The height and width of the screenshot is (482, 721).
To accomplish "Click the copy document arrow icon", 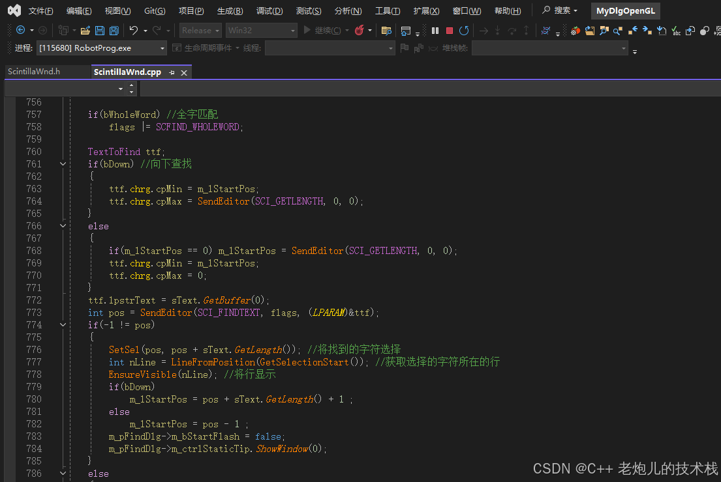I will click(x=690, y=31).
